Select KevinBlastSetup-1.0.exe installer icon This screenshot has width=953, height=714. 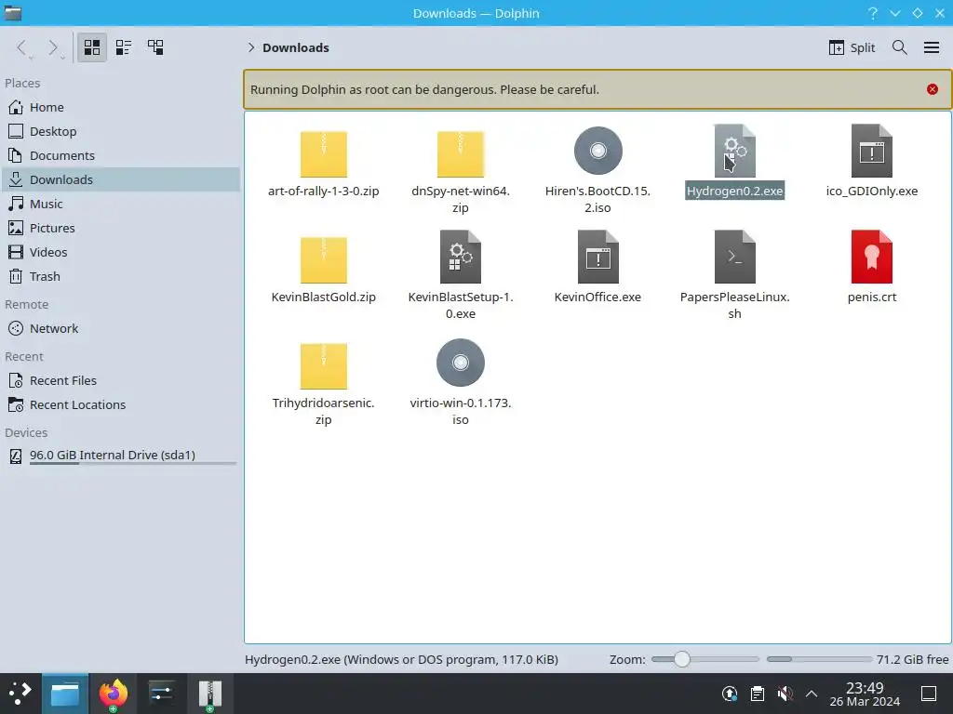(461, 257)
